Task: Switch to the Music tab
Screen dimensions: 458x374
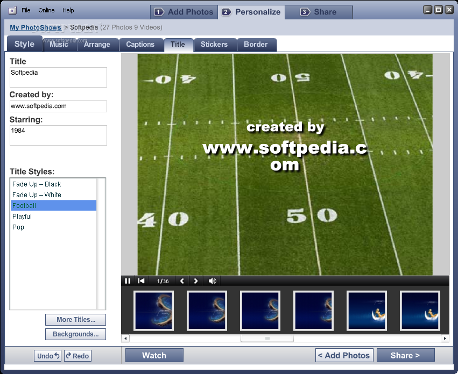Action: pos(59,45)
